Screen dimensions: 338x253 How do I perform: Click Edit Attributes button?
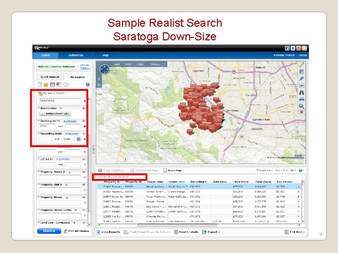pyautogui.click(x=77, y=231)
